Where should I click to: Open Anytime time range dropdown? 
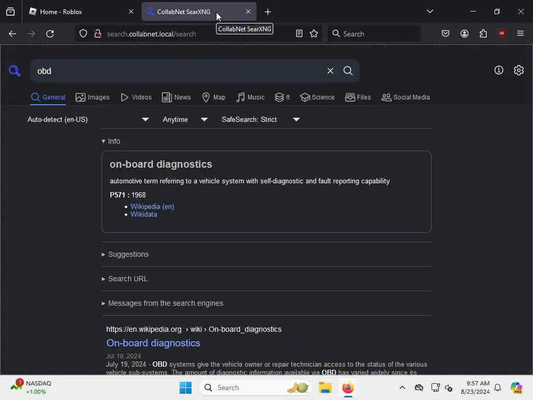click(185, 119)
